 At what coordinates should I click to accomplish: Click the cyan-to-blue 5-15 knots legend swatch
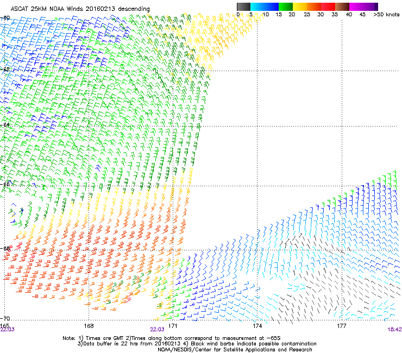(265, 7)
